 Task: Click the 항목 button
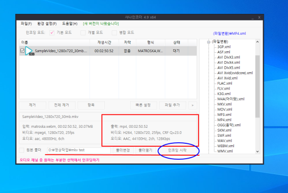tap(91, 105)
